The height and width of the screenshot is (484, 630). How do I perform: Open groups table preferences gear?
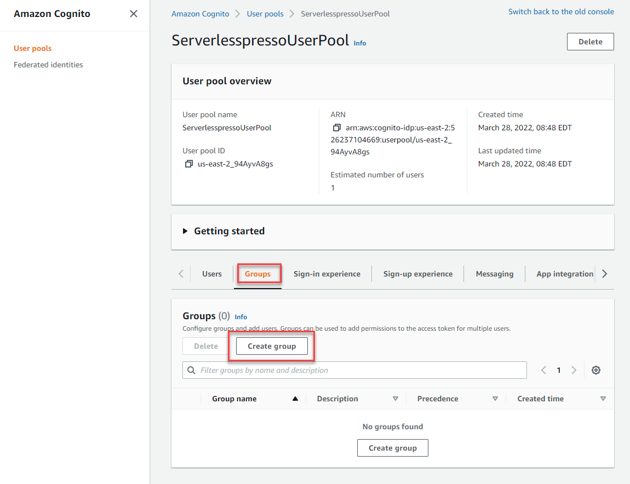click(x=596, y=370)
